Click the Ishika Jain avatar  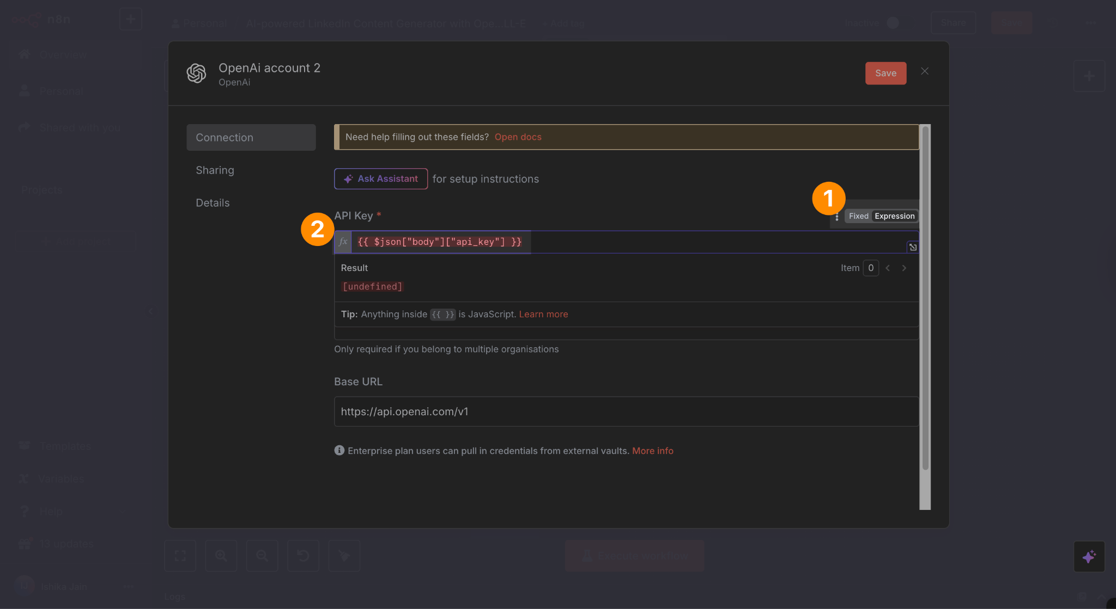tap(24, 586)
